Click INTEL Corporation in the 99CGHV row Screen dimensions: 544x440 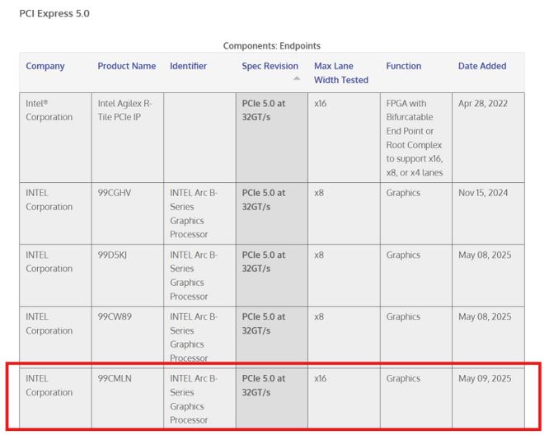pyautogui.click(x=49, y=199)
